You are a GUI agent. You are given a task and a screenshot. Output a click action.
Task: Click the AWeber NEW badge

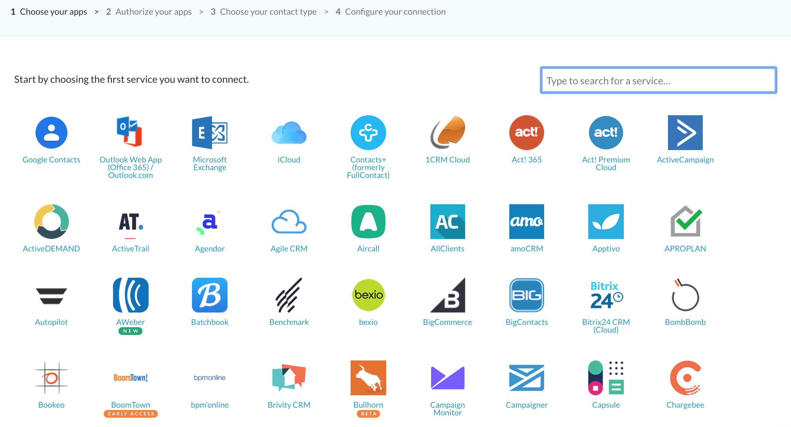[130, 331]
